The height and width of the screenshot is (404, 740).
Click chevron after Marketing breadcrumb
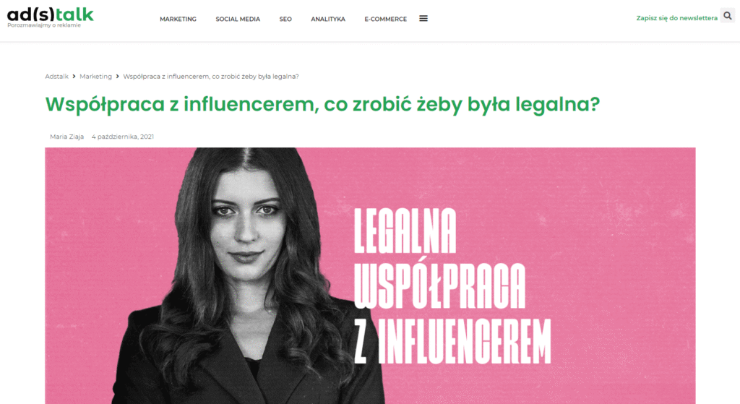pyautogui.click(x=118, y=77)
